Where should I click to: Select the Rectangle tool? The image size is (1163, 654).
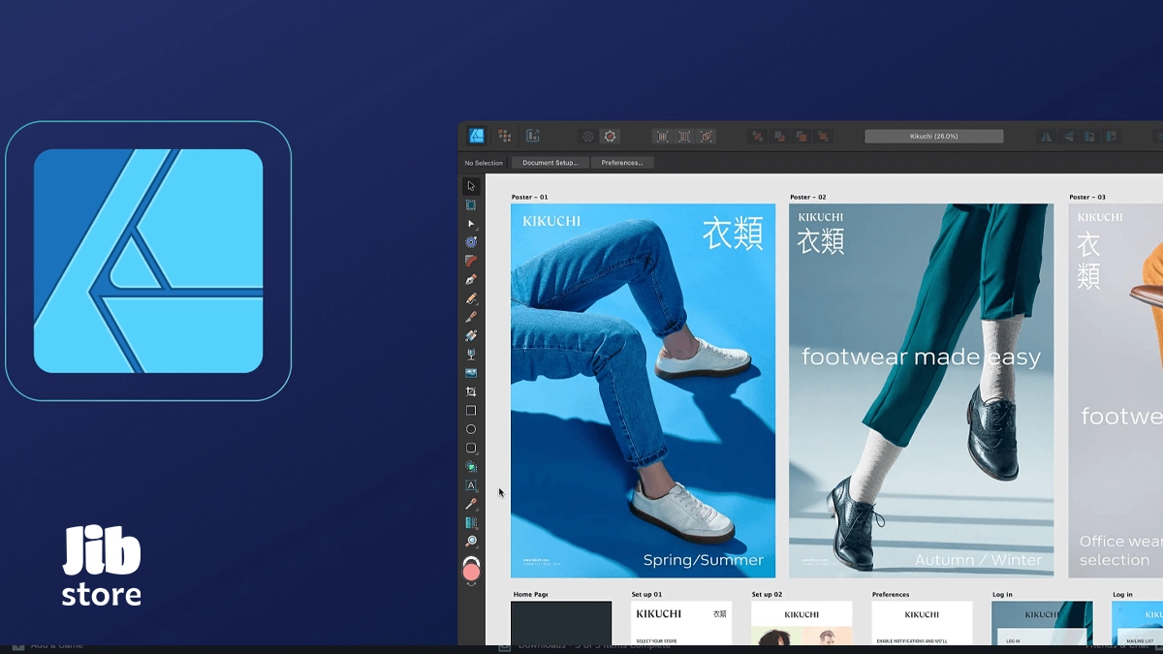click(x=471, y=411)
